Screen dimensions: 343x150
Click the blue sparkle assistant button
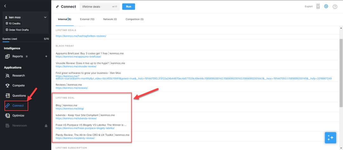(x=330, y=138)
